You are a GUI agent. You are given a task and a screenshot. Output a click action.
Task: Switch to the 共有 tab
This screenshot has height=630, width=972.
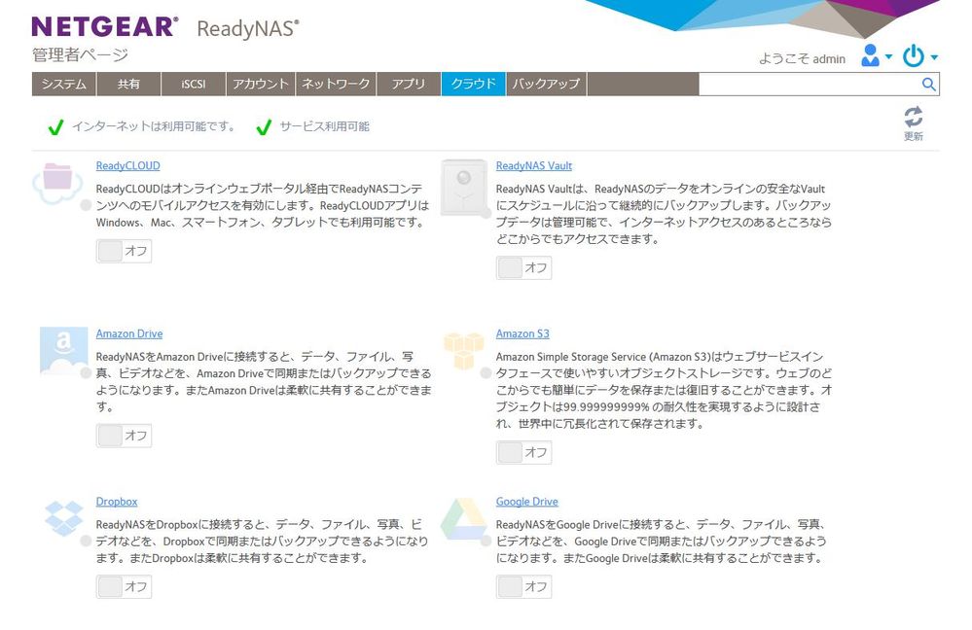[x=129, y=85]
